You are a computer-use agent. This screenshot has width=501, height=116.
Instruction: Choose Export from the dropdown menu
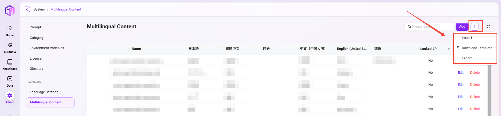point(467,58)
